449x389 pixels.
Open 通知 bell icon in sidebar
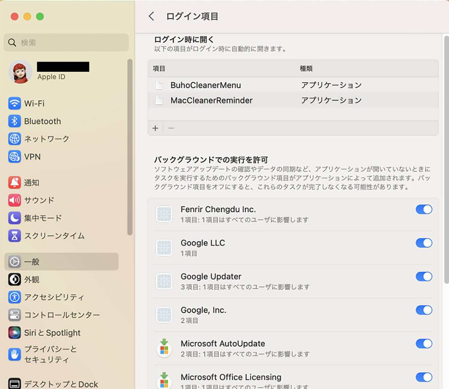point(14,183)
